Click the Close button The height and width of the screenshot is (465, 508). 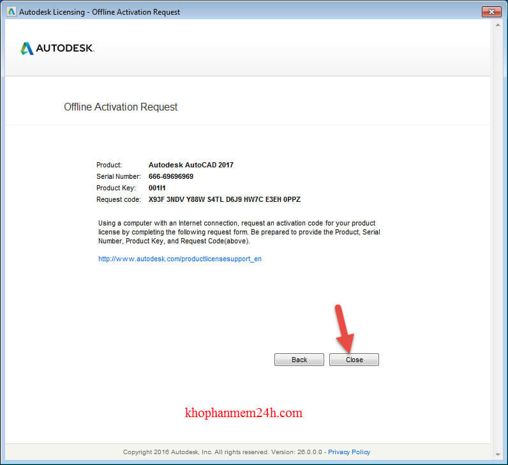pyautogui.click(x=354, y=360)
